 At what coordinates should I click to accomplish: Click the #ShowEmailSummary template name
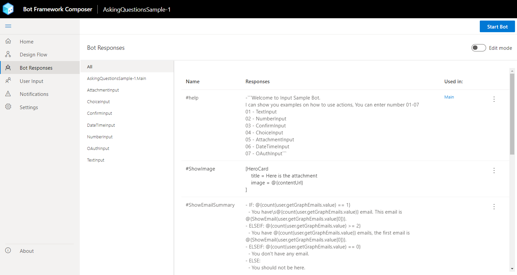click(210, 205)
